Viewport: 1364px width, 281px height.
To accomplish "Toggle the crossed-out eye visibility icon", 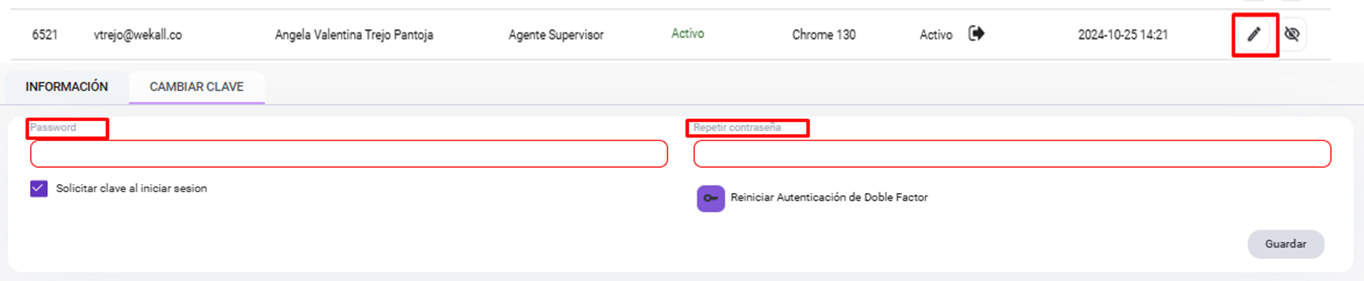I will [x=1292, y=34].
